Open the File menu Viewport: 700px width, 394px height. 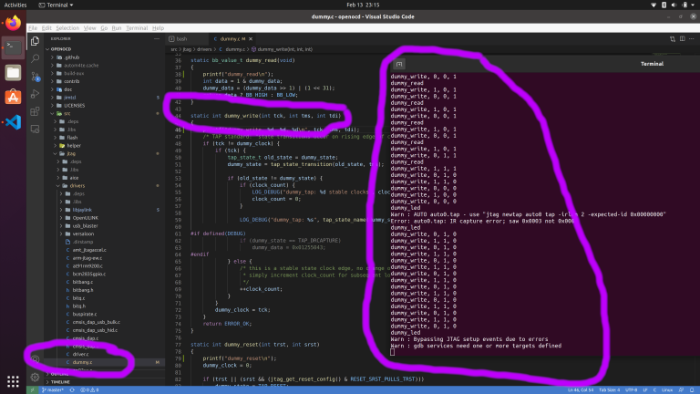point(33,27)
